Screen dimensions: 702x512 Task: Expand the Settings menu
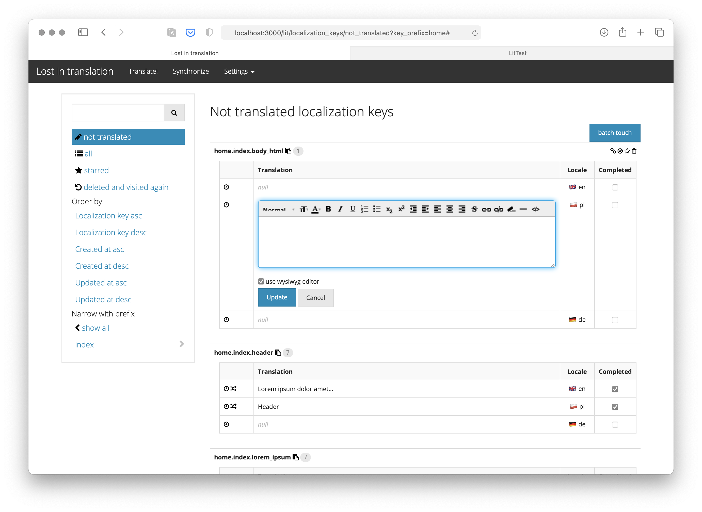pos(239,71)
